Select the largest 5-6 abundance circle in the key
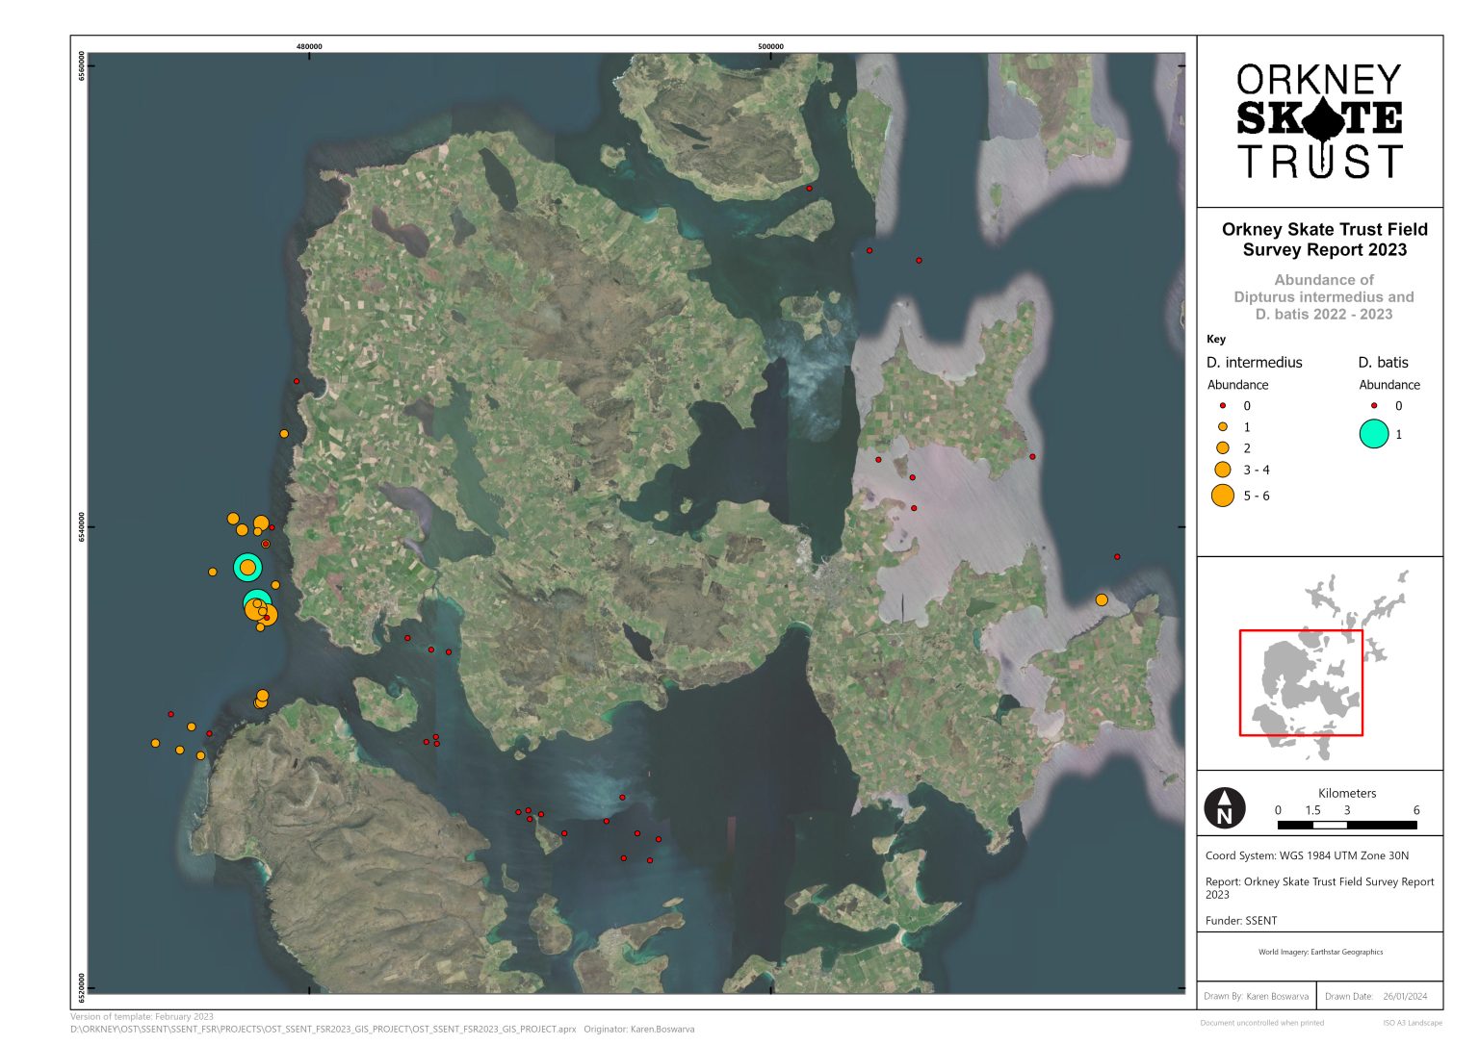The height and width of the screenshot is (1045, 1479). tap(1223, 496)
